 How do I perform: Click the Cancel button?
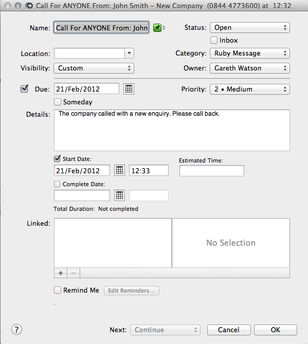(229, 330)
